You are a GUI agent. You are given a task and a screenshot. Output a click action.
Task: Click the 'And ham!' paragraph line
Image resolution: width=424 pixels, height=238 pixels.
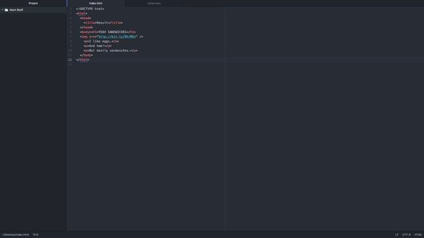click(x=97, y=46)
